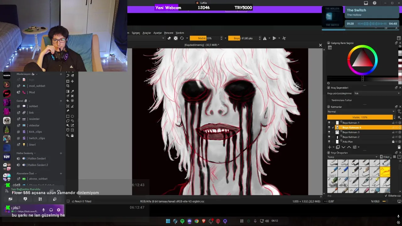Delete the selected layer with trash icon

[399, 147]
